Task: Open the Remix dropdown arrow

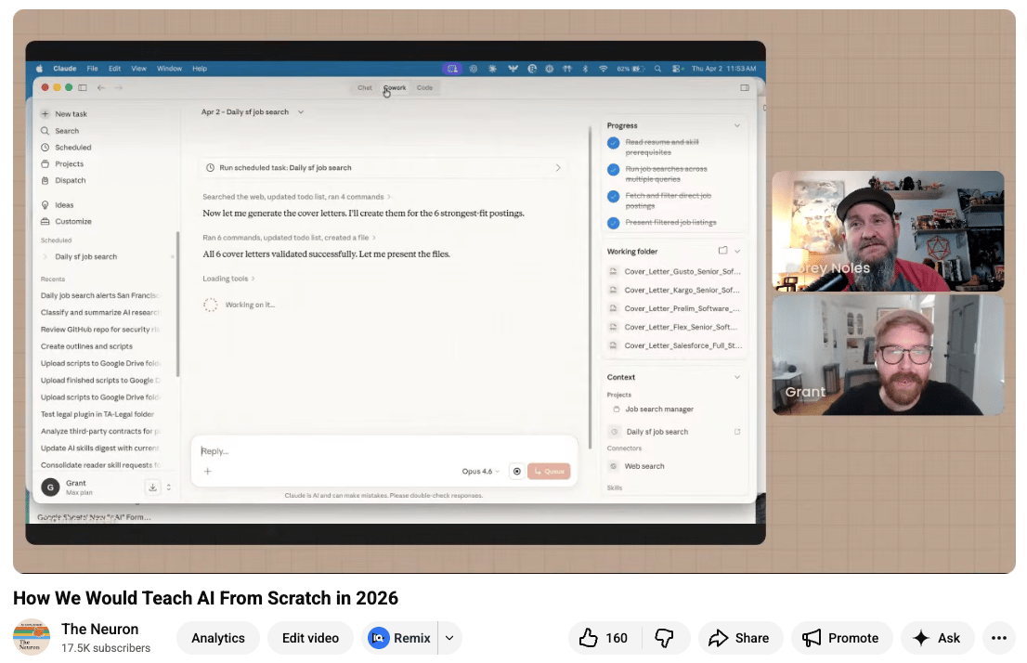Action: click(x=449, y=638)
